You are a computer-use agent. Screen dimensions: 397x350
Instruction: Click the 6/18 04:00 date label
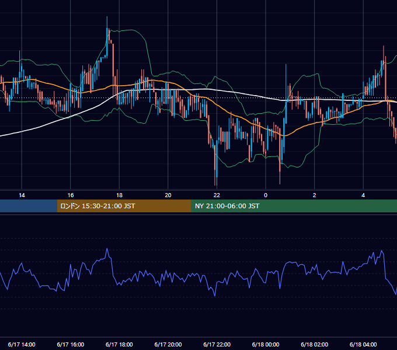tap(363, 344)
